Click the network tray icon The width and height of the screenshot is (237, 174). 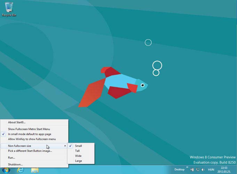(x=197, y=169)
